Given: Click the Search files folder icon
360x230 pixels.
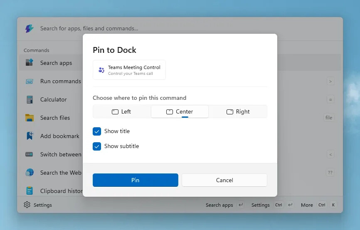Looking at the screenshot, I should coord(29,118).
